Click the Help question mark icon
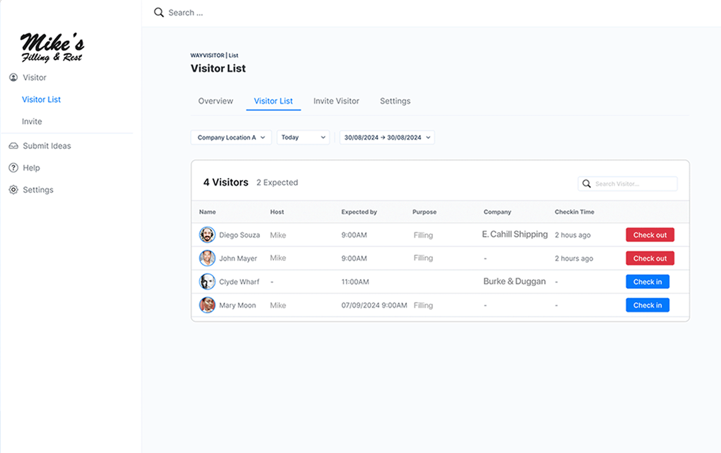Image resolution: width=721 pixels, height=453 pixels. pyautogui.click(x=14, y=168)
